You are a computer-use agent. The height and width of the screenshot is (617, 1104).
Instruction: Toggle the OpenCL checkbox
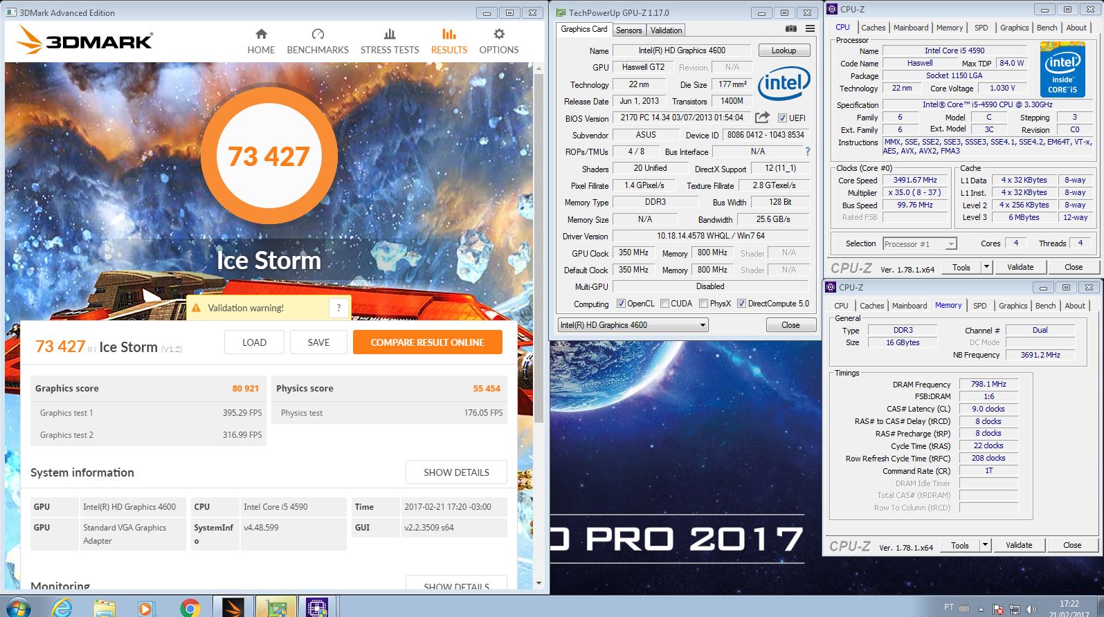click(x=621, y=304)
